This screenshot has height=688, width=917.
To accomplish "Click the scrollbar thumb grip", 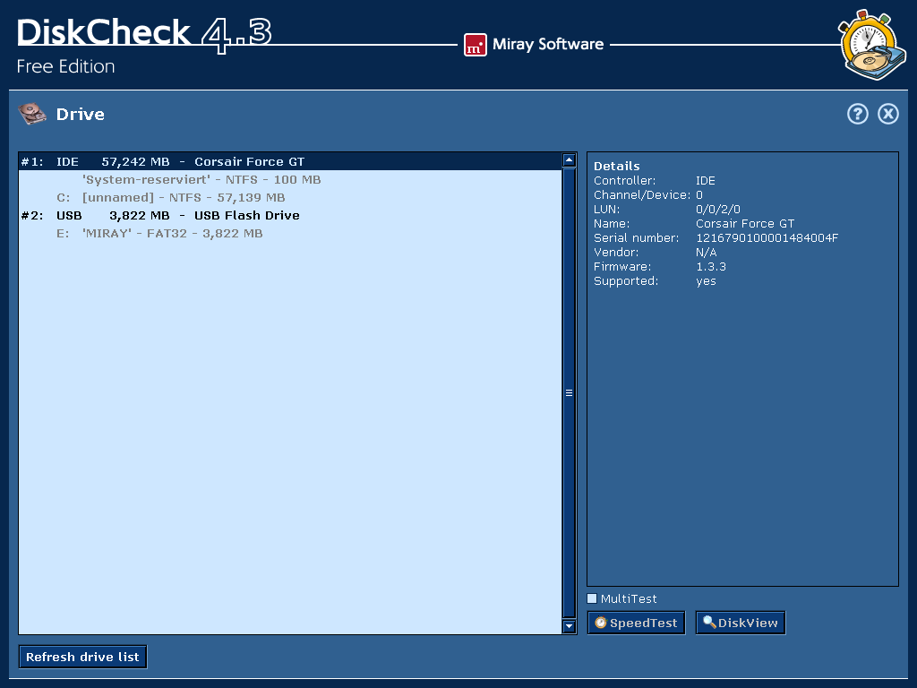I will tap(569, 392).
